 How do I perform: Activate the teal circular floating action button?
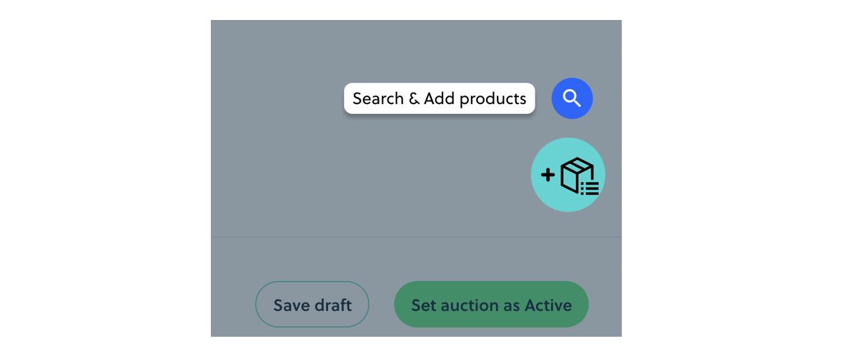pyautogui.click(x=568, y=175)
